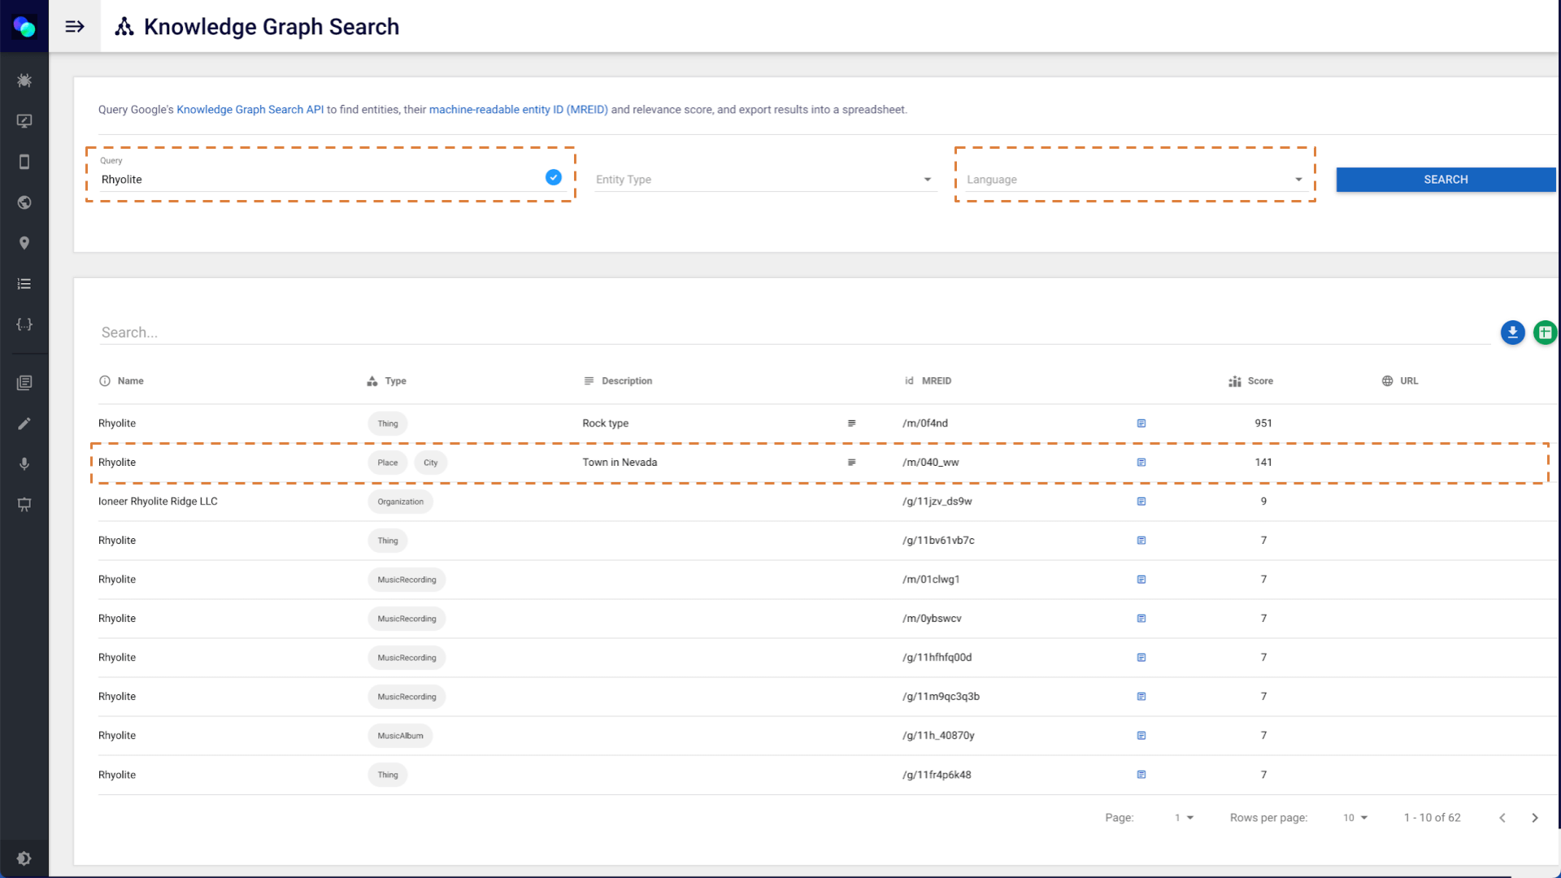Open the Entity Type dropdown
The image size is (1561, 878).
point(764,180)
